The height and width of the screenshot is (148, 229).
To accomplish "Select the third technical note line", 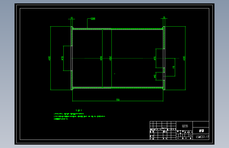I will [x=61, y=119].
